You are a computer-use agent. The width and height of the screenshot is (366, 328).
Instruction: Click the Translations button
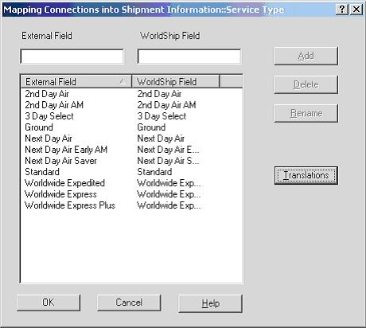click(x=306, y=175)
